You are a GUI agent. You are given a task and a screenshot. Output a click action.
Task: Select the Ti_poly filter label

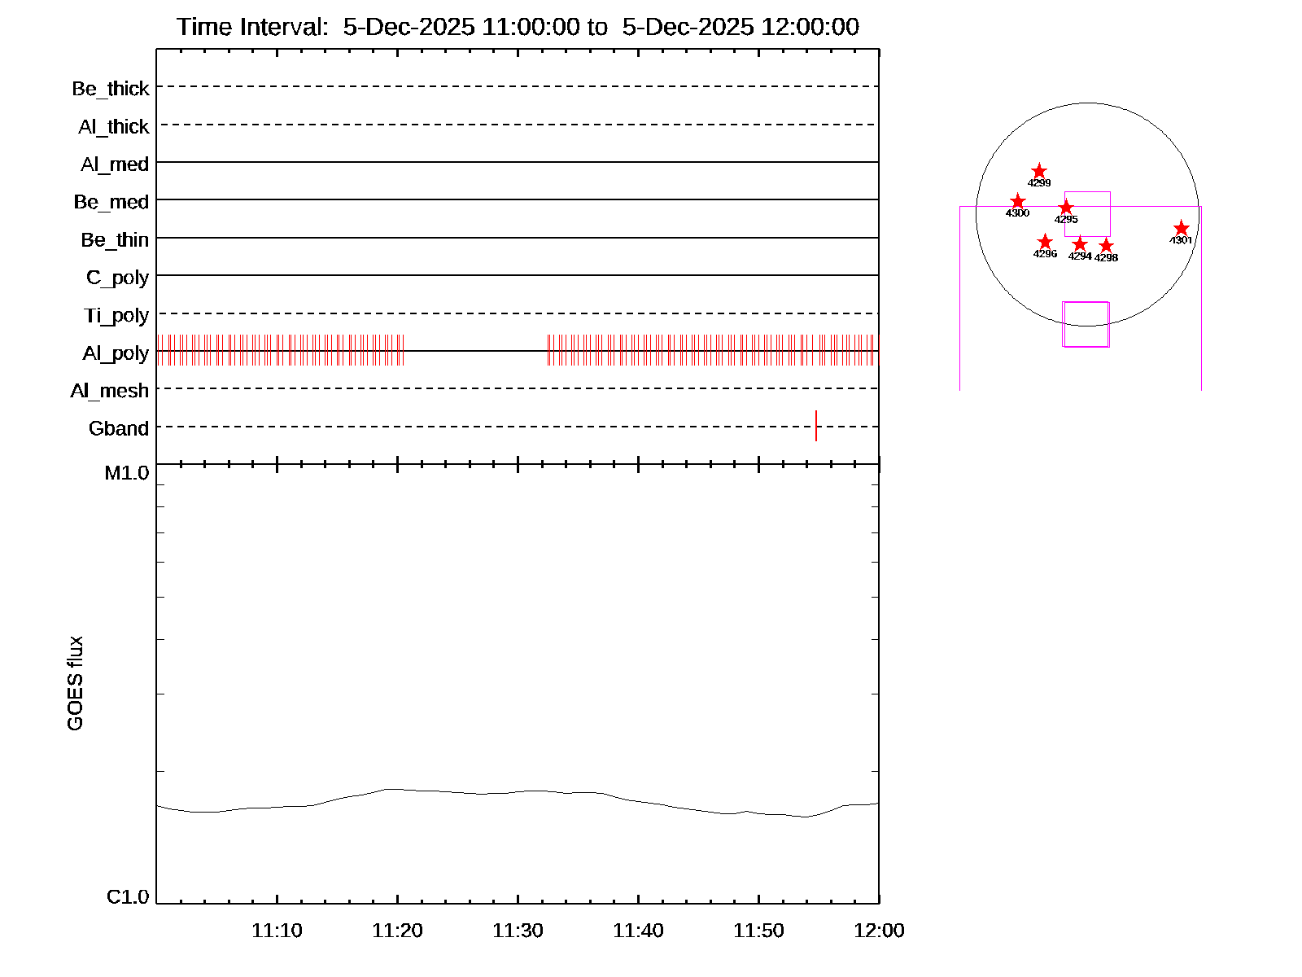click(x=116, y=315)
